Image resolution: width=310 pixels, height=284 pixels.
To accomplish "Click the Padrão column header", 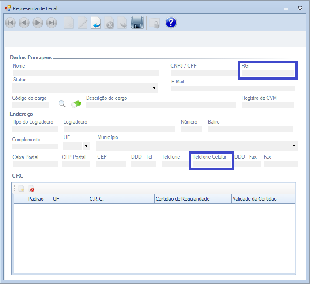I will click(x=36, y=199).
